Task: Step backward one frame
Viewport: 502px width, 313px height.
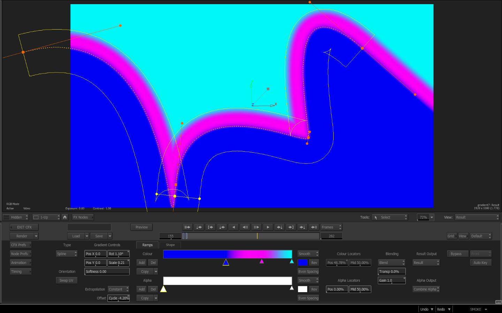Action: tap(245, 227)
